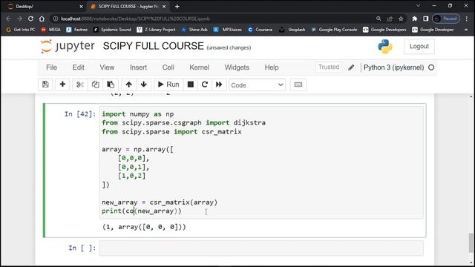Image resolution: width=475 pixels, height=267 pixels.
Task: Run the current cell
Action: pos(168,85)
